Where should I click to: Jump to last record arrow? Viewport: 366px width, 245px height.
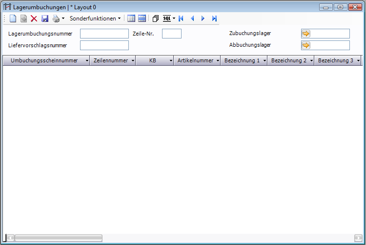point(214,19)
